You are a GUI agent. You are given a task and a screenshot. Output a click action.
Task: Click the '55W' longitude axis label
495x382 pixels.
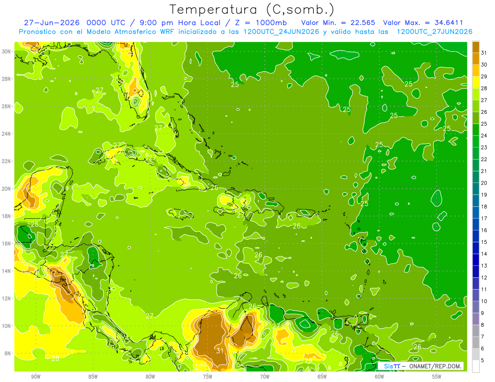(437, 377)
